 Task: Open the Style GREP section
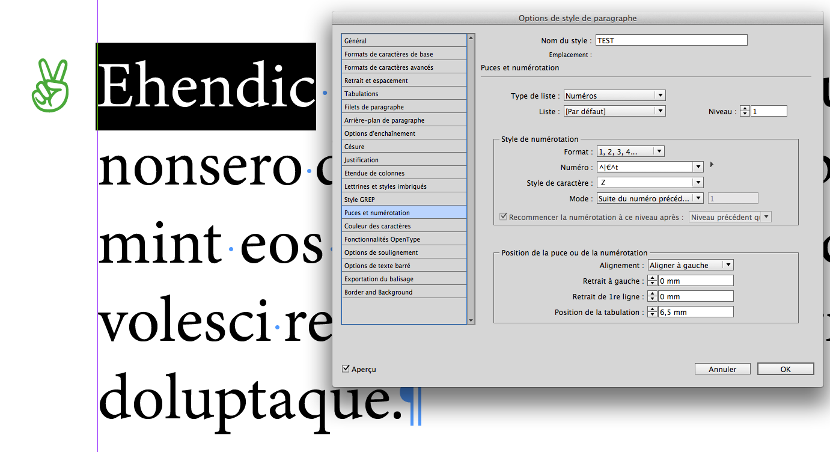tap(404, 200)
